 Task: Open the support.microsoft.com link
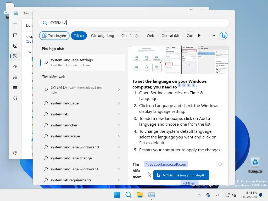click(166, 164)
